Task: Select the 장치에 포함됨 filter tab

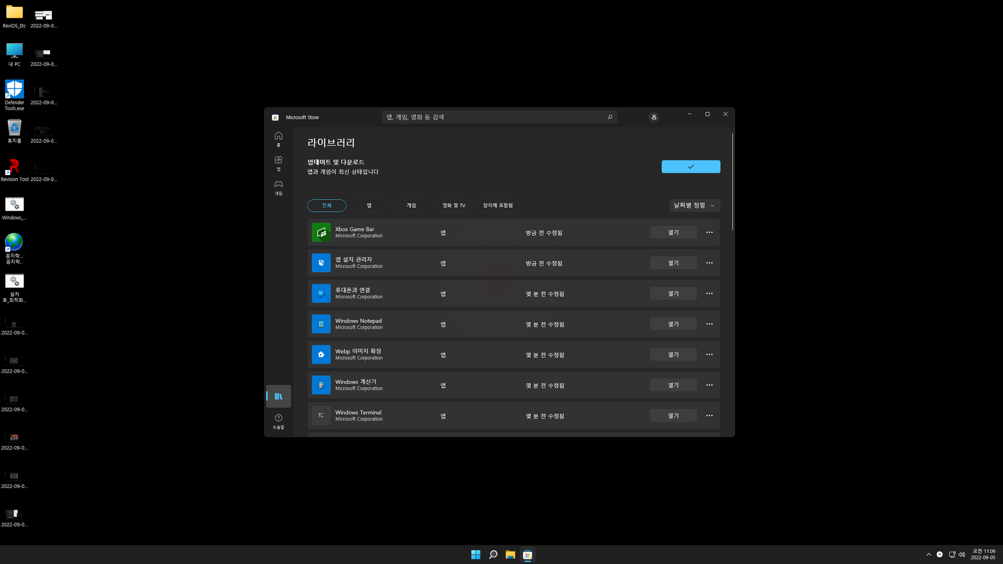Action: [498, 205]
